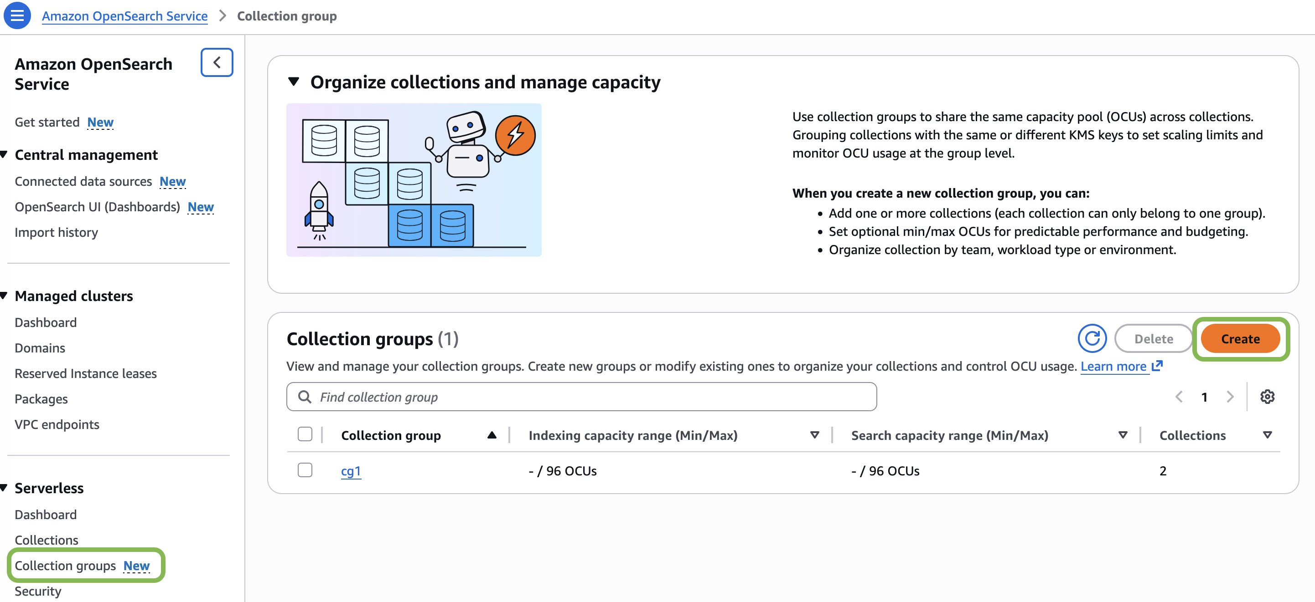The image size is (1315, 602).
Task: Navigate to Domains under Managed clusters
Action: pos(40,348)
